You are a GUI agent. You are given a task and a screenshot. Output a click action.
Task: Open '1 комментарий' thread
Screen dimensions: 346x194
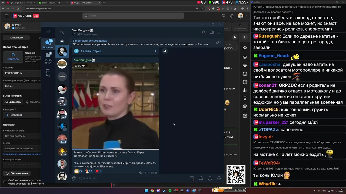116,51
